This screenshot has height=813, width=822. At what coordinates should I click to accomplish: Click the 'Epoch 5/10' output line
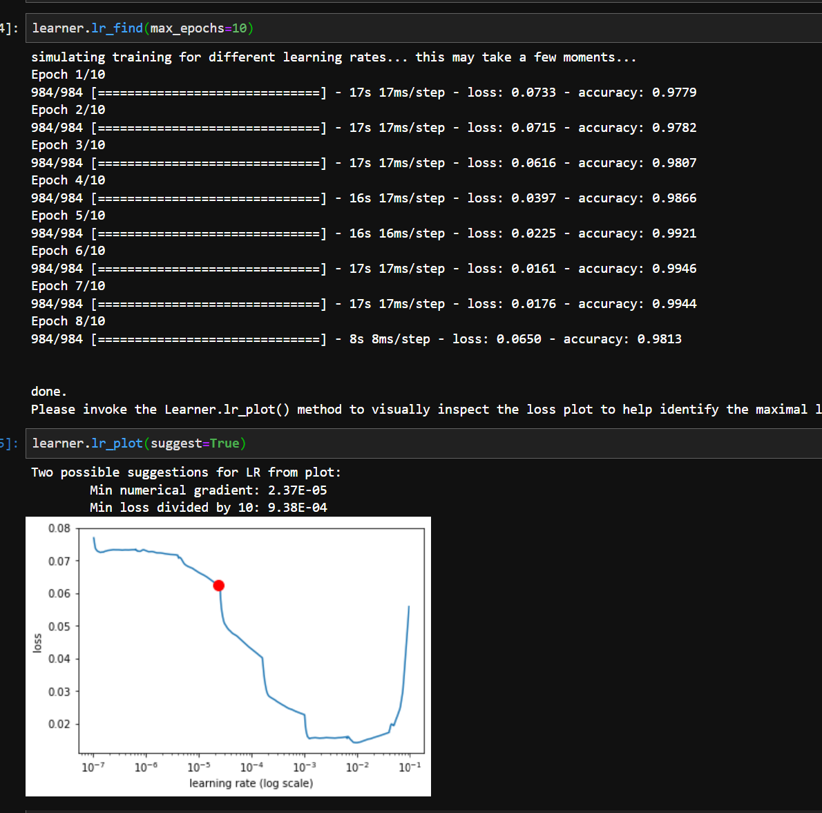point(68,216)
